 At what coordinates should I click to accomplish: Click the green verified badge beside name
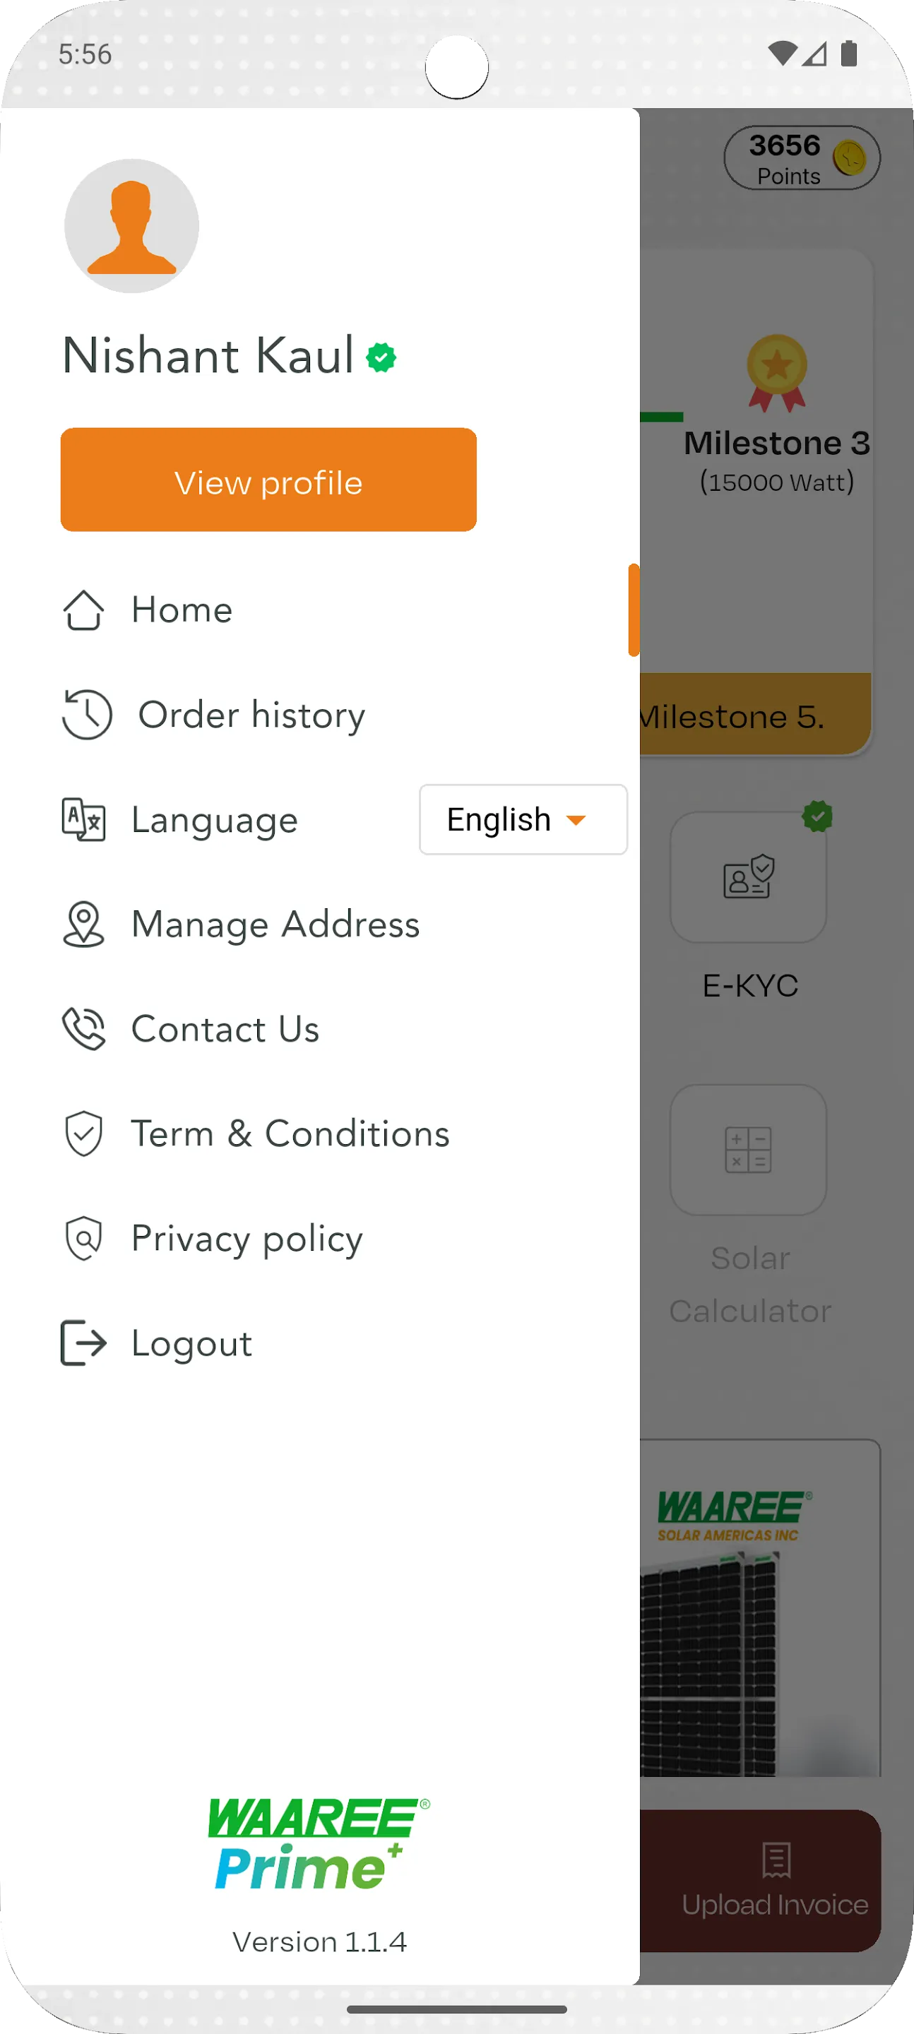tap(381, 357)
